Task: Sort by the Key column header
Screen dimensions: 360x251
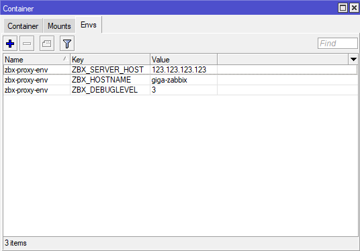Action: pos(110,60)
